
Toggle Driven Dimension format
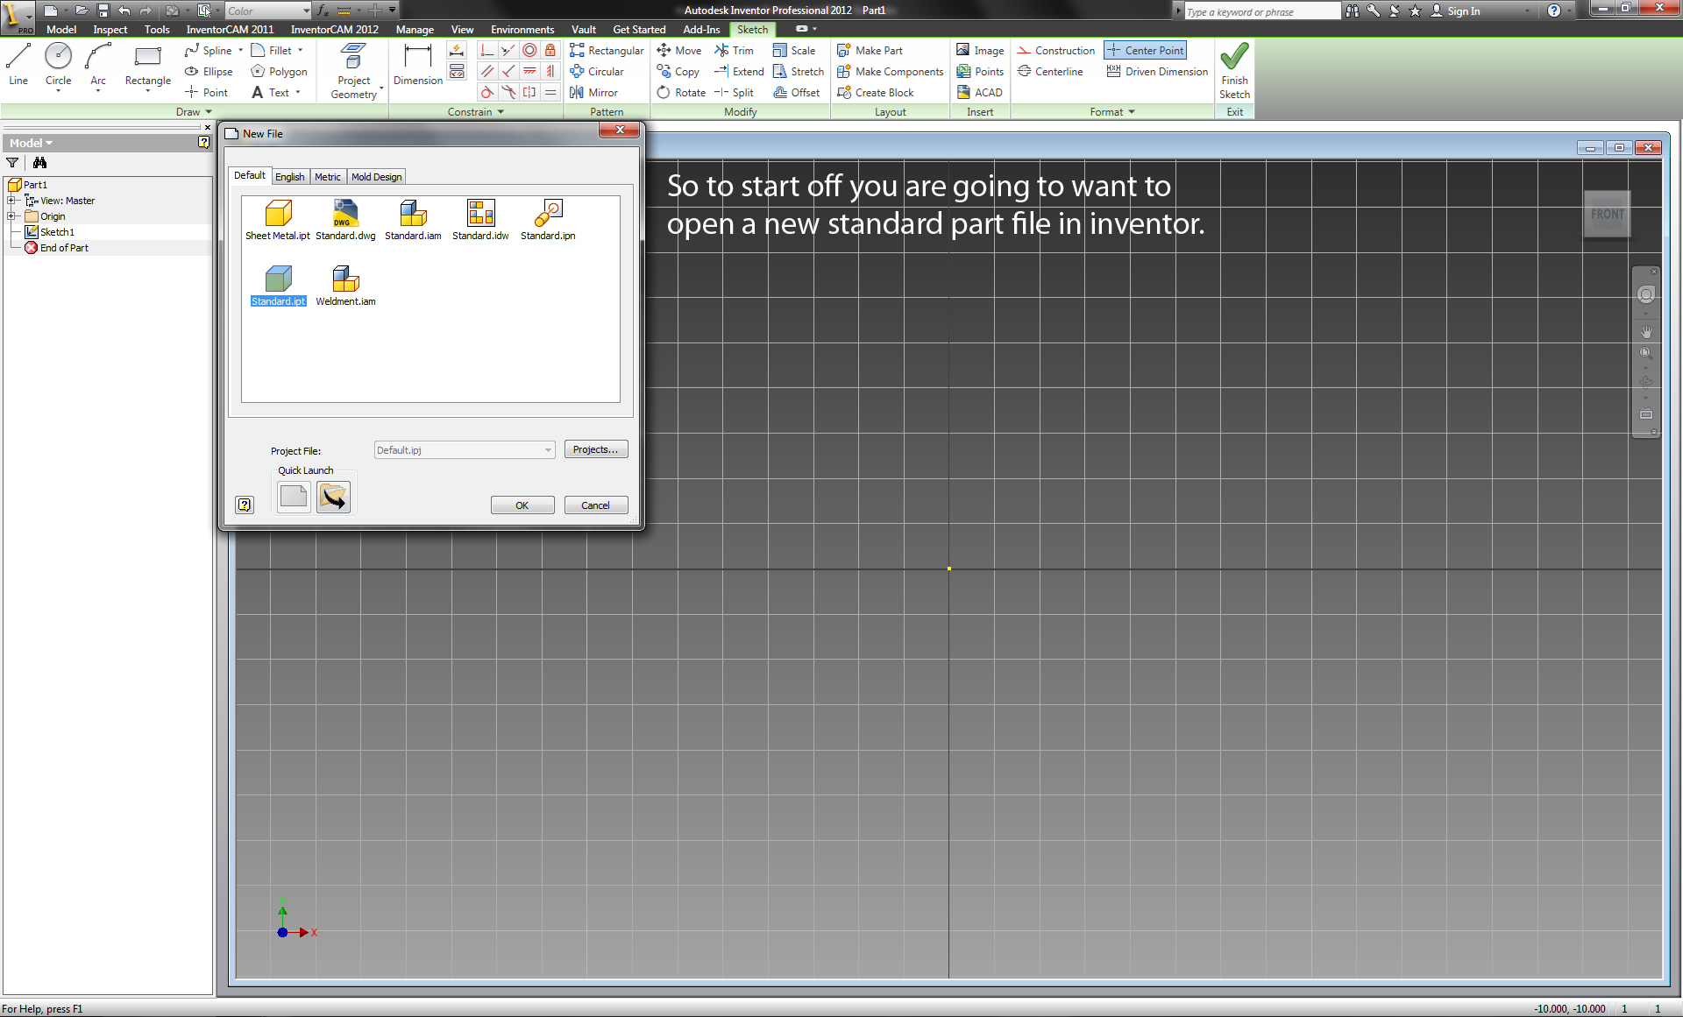[1157, 72]
